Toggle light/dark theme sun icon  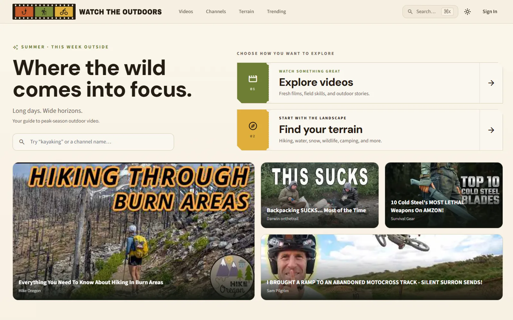point(467,12)
